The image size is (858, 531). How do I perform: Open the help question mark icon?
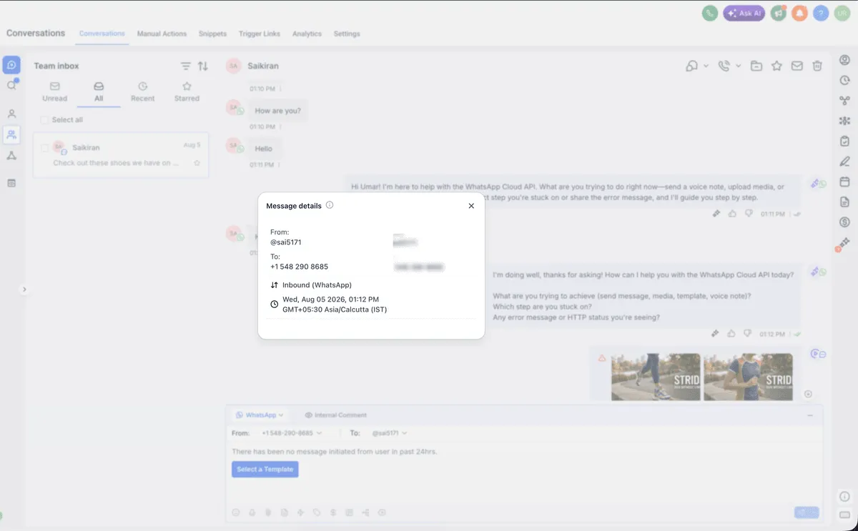821,13
